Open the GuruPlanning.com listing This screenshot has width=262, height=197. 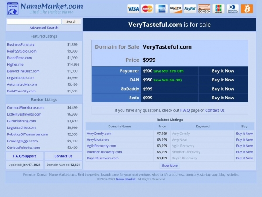(x=21, y=121)
